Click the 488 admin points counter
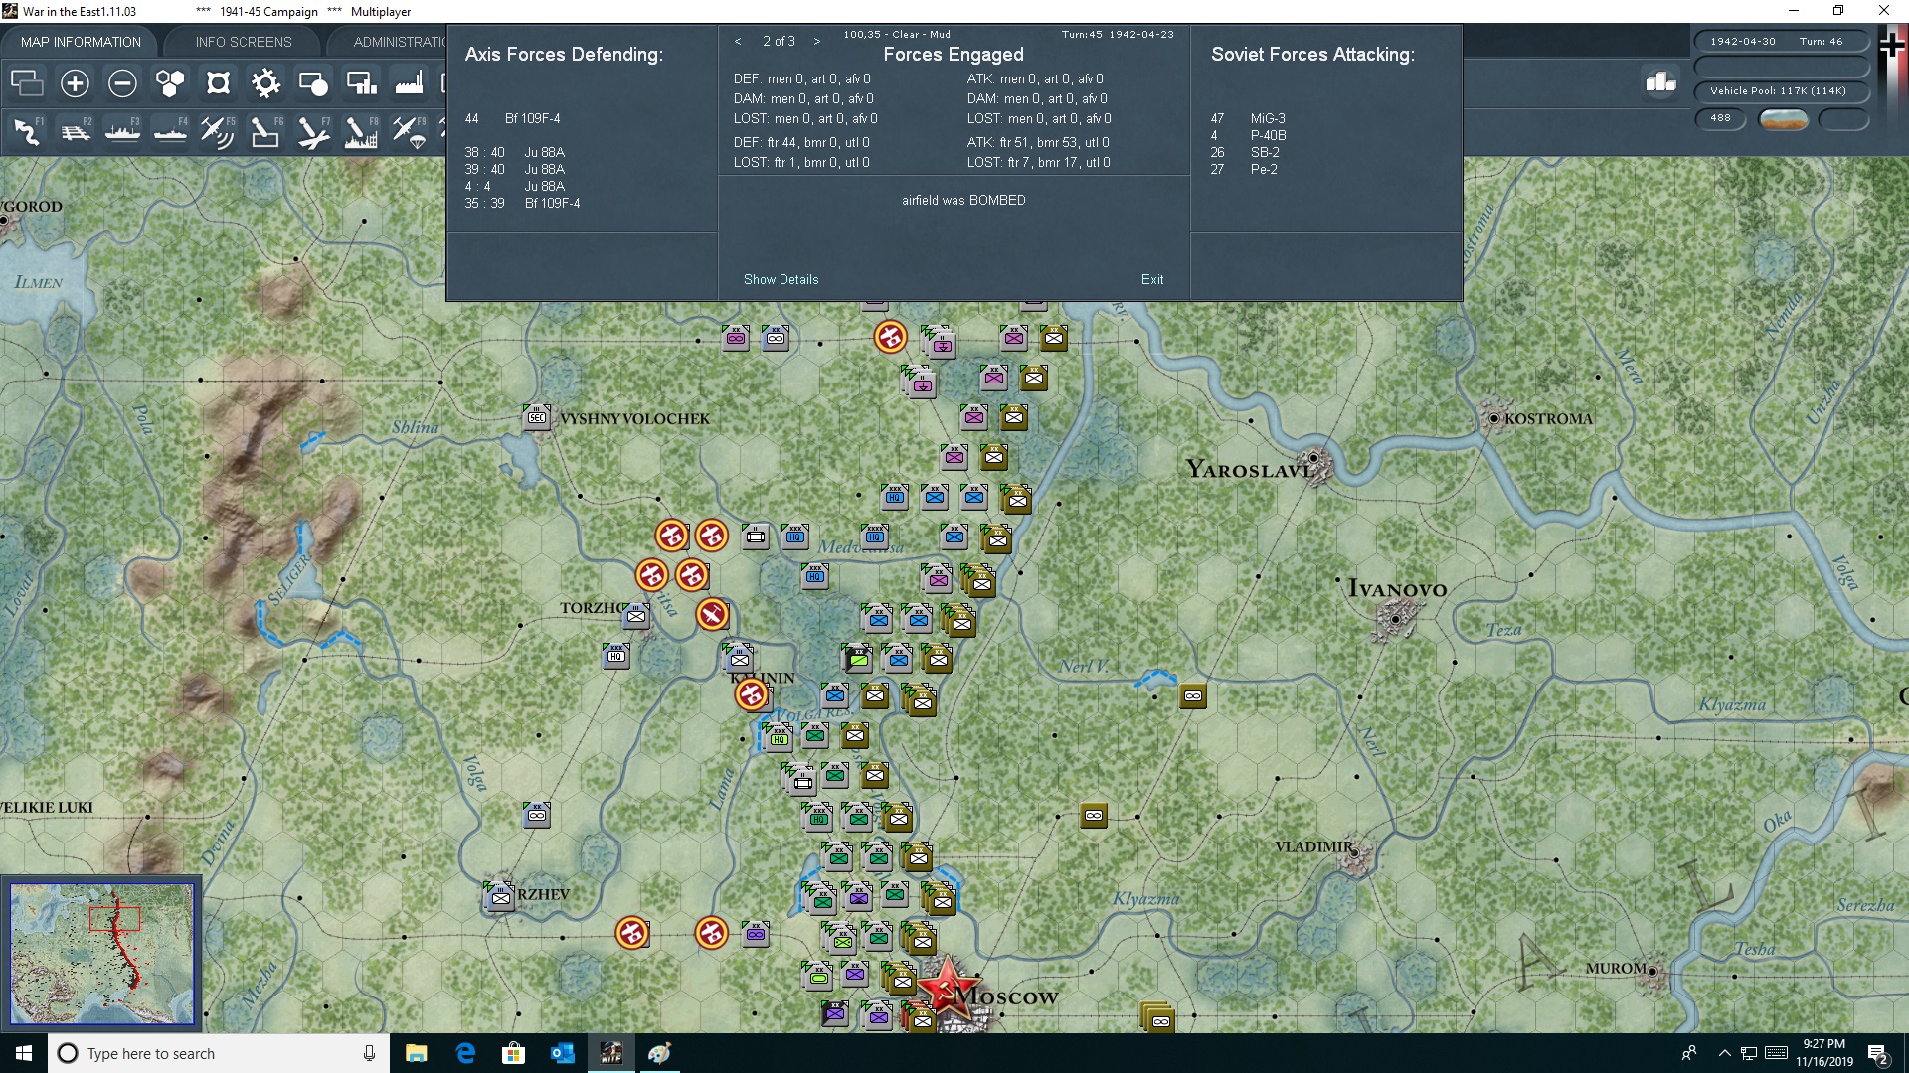 coord(1720,118)
